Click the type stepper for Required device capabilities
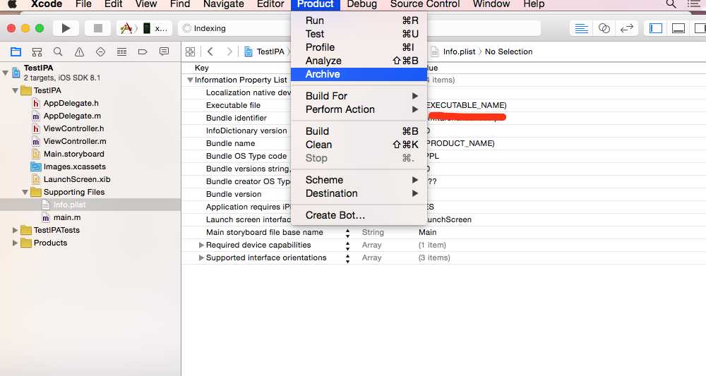This screenshot has height=376, width=706. pos(347,245)
